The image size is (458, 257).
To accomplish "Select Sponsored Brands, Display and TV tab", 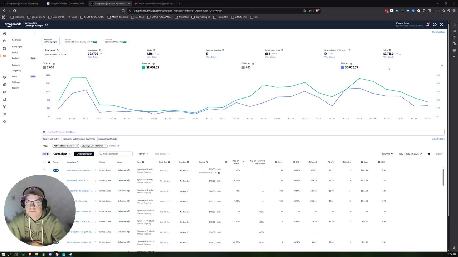I will 81,41.
